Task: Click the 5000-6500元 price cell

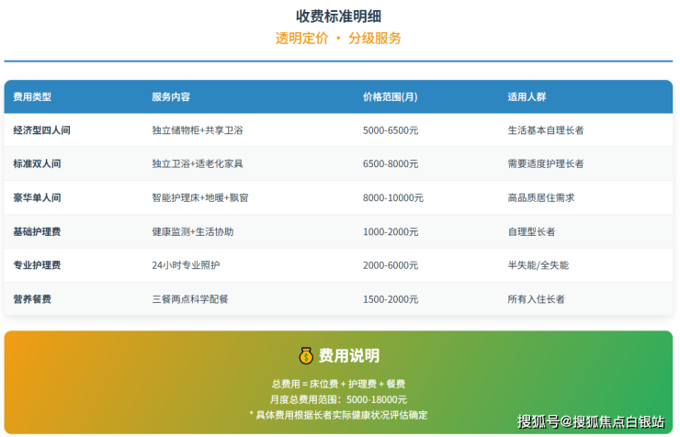Action: pyautogui.click(x=391, y=130)
